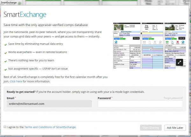Select the text 'Save time by eliminating manual data entry'

click(36, 44)
